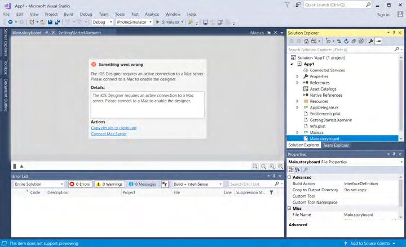This screenshot has height=247, width=406.
Task: Toggle the 0 Warnings filter
Action: pos(109,184)
